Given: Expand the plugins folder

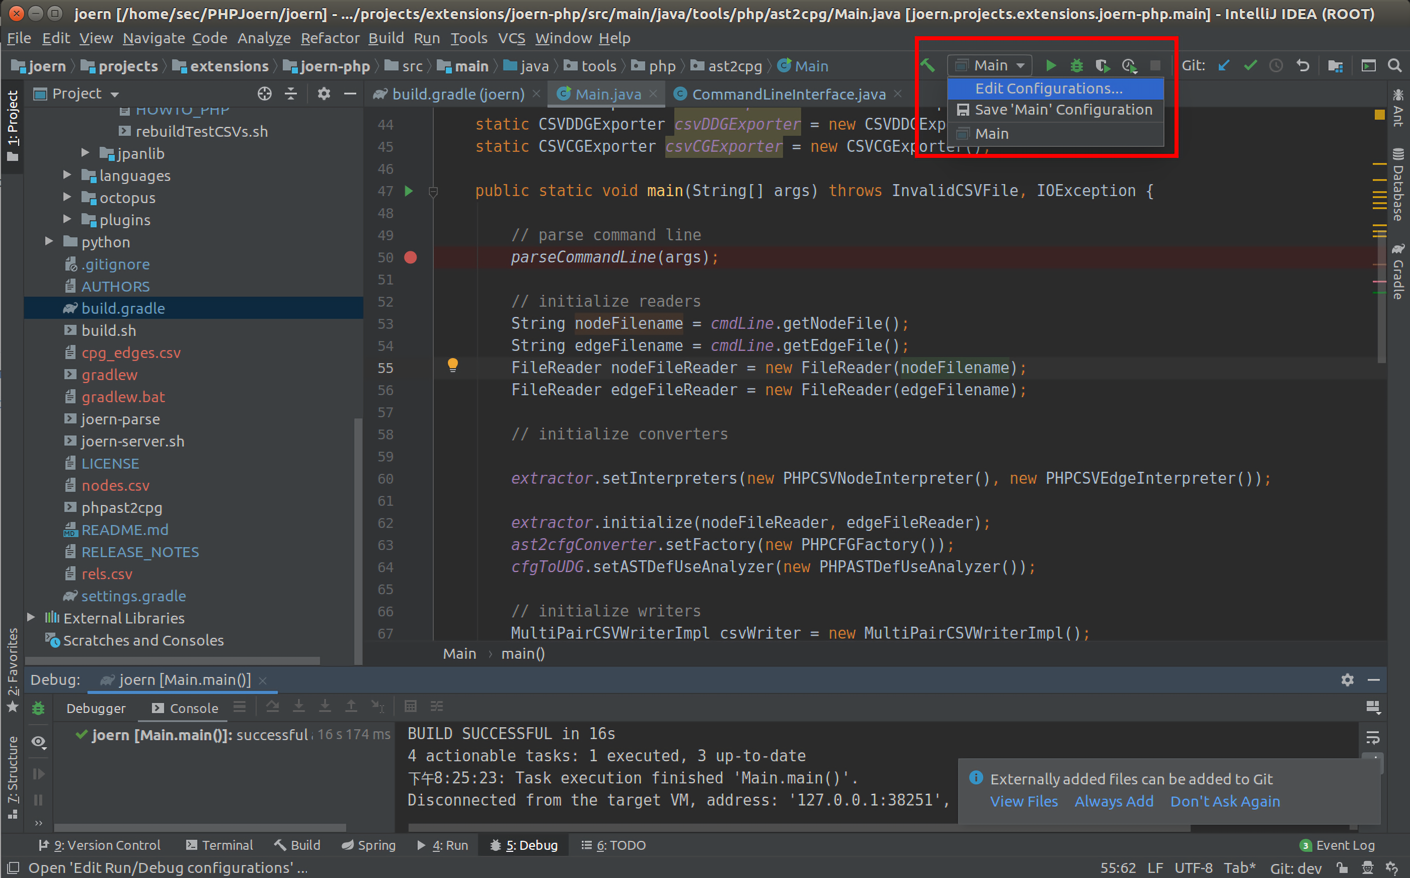Looking at the screenshot, I should coord(67,219).
